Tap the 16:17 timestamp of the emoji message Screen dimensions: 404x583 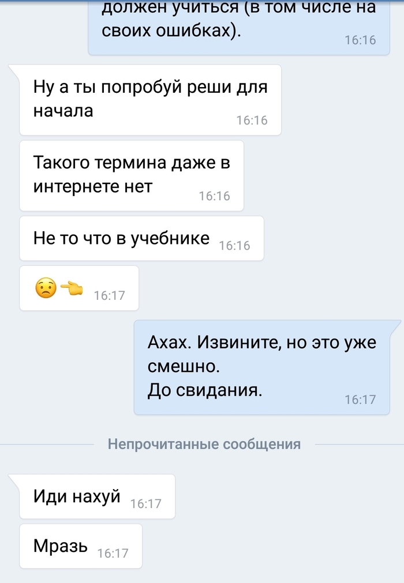(x=110, y=296)
